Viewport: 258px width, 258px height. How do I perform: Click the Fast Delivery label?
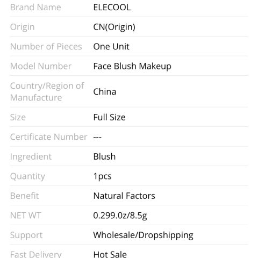point(36,254)
